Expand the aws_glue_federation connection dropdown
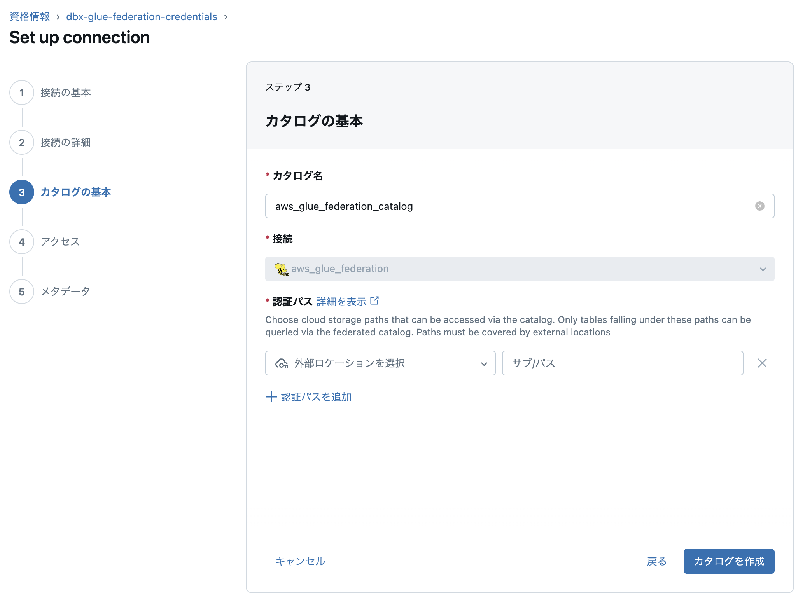Image resolution: width=805 pixels, height=597 pixels. pyautogui.click(x=519, y=269)
